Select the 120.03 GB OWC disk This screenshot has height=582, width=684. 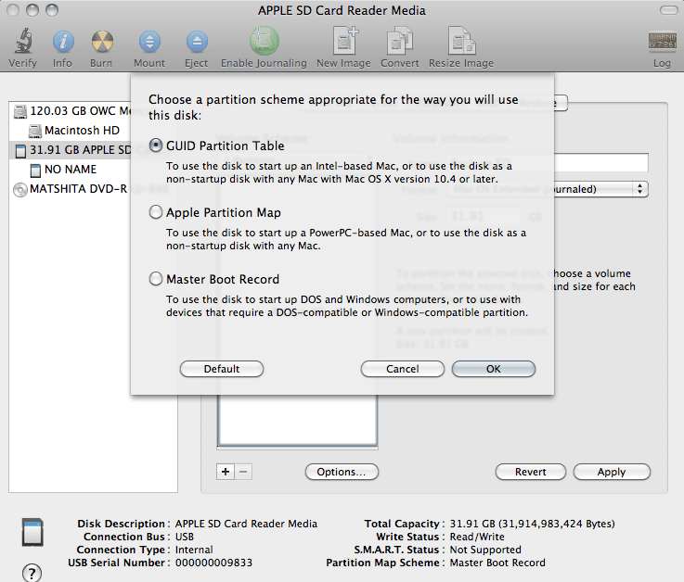point(71,111)
